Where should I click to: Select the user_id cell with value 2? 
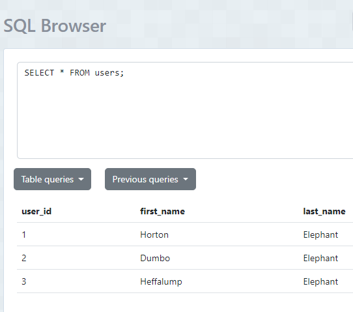click(x=24, y=258)
